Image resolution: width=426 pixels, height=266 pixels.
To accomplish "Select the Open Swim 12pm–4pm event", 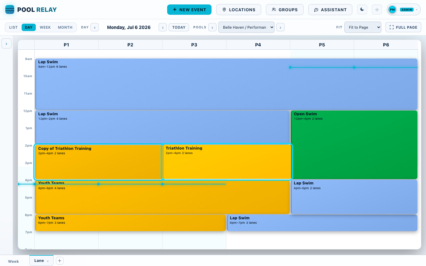I will [x=354, y=145].
